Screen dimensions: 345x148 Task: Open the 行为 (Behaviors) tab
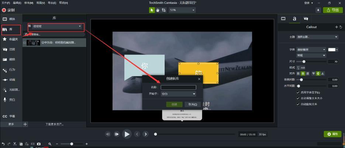(x=11, y=70)
